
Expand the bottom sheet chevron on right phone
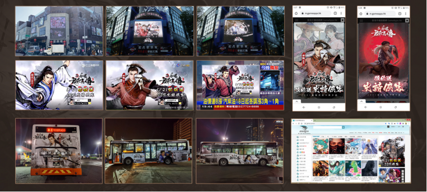click(x=361, y=102)
